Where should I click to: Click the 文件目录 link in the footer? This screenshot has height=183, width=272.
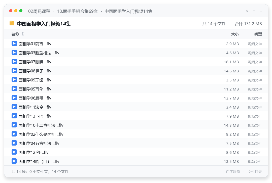click(255, 172)
